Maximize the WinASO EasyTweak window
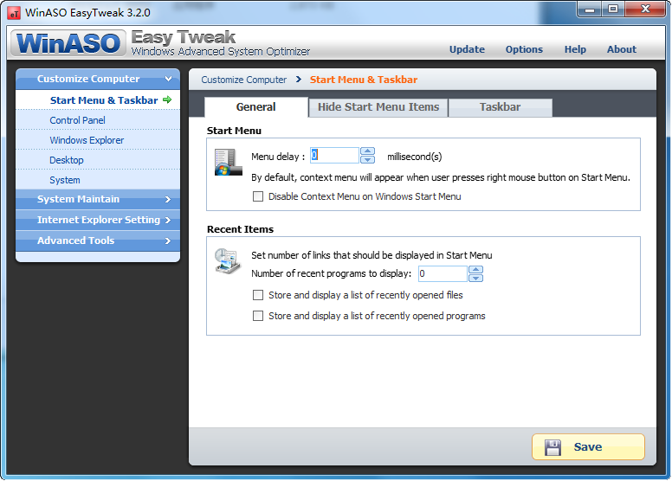This screenshot has width=672, height=481. (613, 9)
